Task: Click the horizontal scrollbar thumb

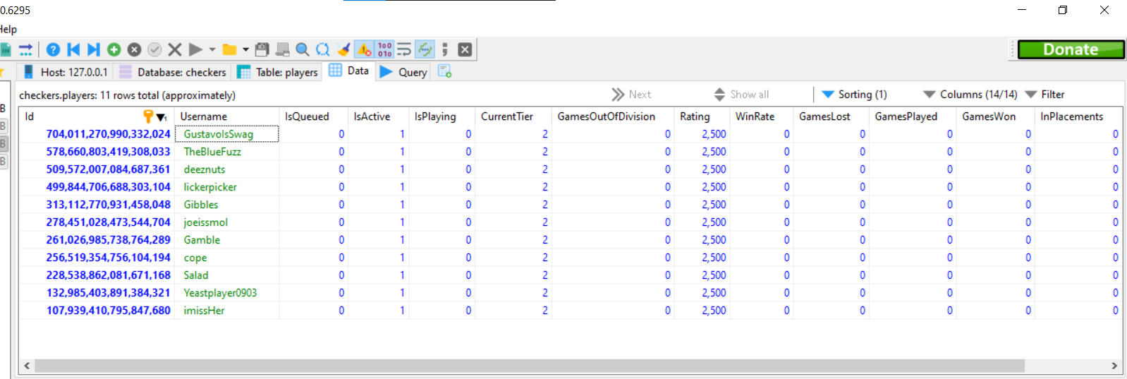Action: 529,366
